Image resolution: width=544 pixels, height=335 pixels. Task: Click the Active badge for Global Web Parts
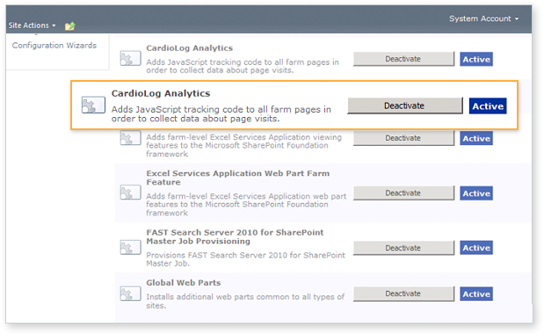(x=476, y=294)
